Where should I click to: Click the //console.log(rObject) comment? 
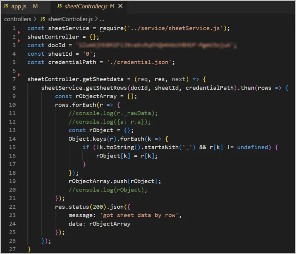(x=108, y=190)
